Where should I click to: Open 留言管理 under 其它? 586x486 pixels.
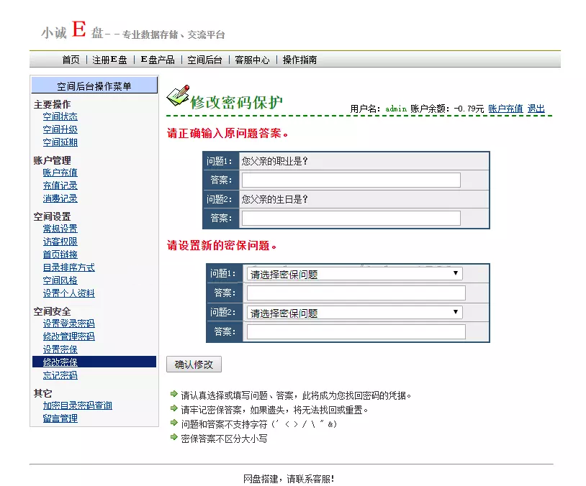click(x=60, y=418)
